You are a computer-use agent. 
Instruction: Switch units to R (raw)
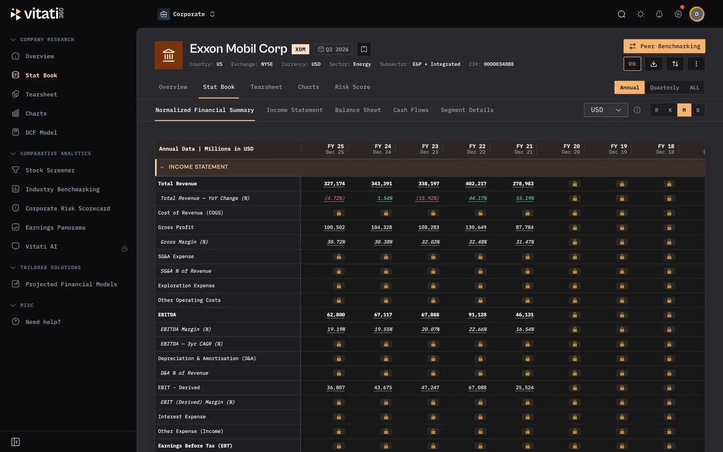pos(657,110)
